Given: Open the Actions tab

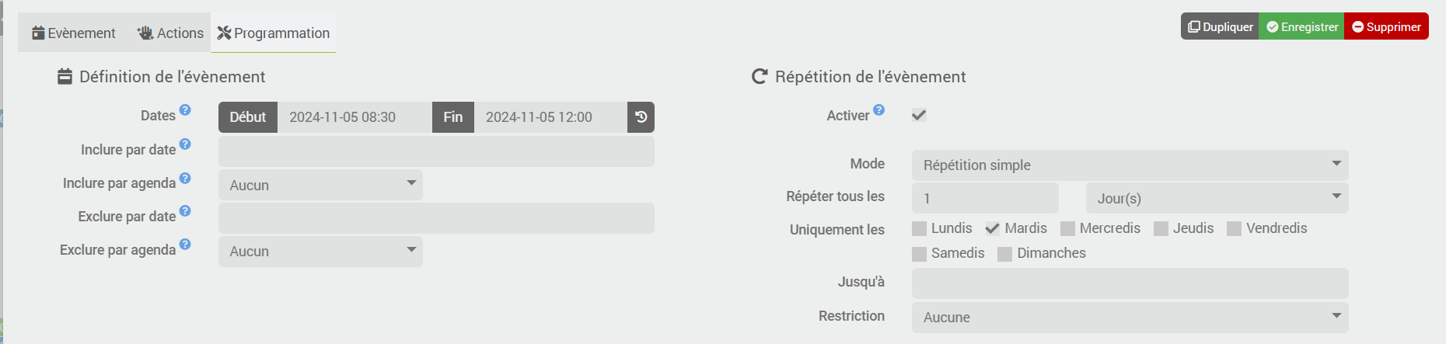Looking at the screenshot, I should (170, 33).
